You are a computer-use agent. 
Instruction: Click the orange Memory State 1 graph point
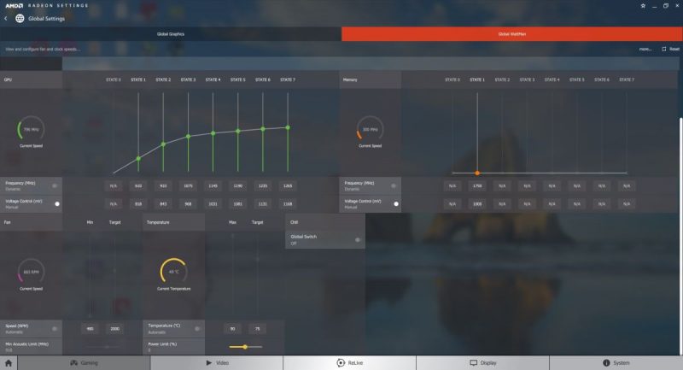[477, 173]
